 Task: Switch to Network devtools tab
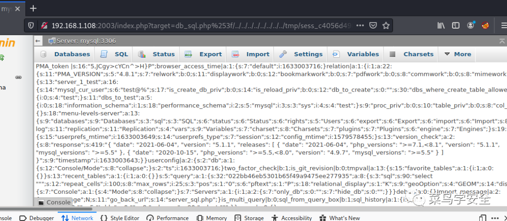coord(77,218)
